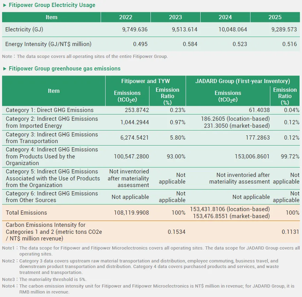Click the 'Electricity (GJ)' row label
Viewport: 302px width, 297px height.
(24, 29)
